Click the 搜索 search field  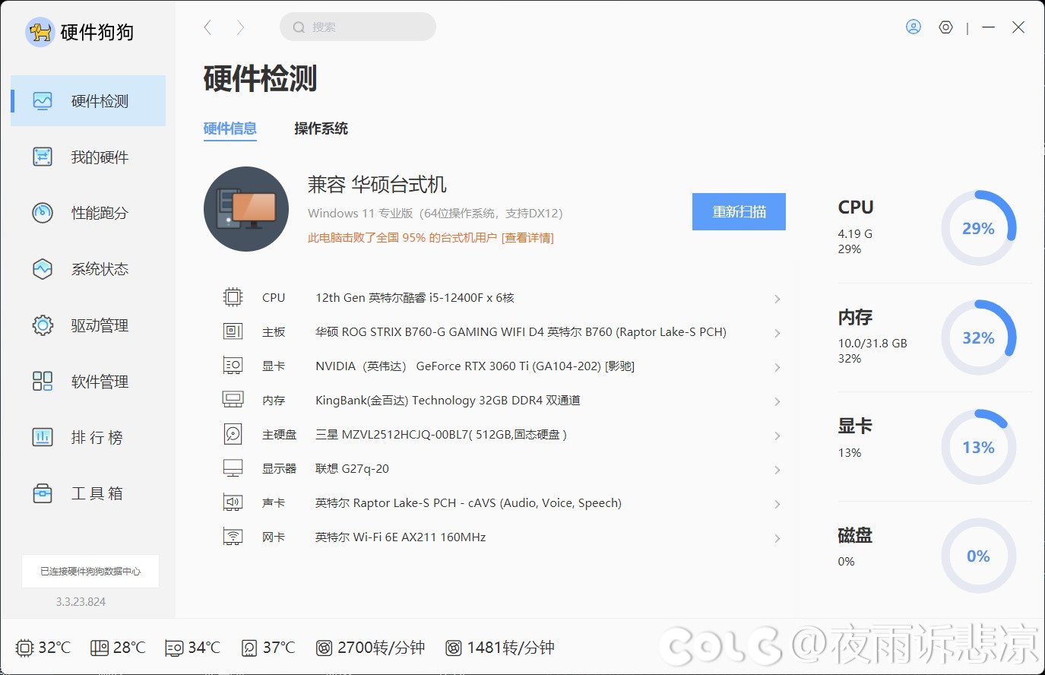click(x=359, y=27)
